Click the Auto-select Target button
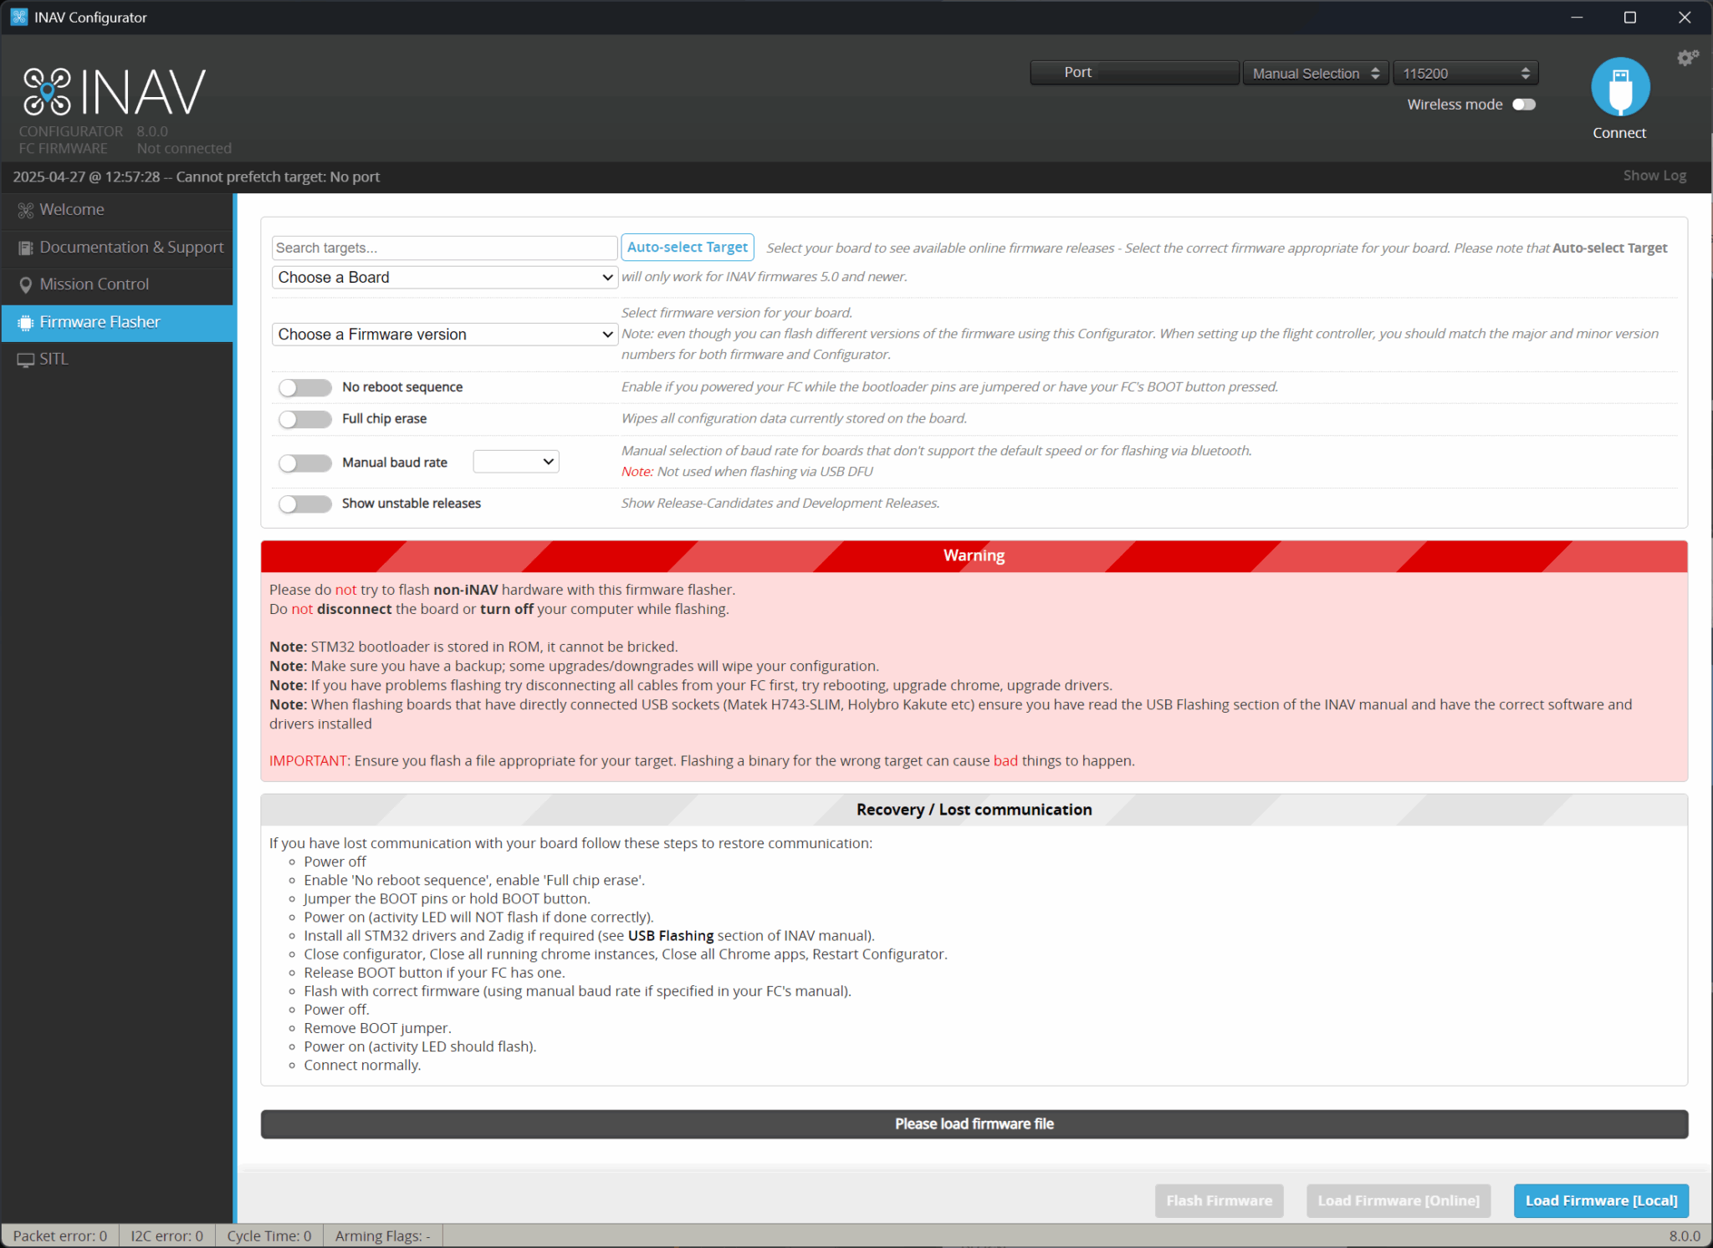The width and height of the screenshot is (1713, 1248). [x=687, y=247]
